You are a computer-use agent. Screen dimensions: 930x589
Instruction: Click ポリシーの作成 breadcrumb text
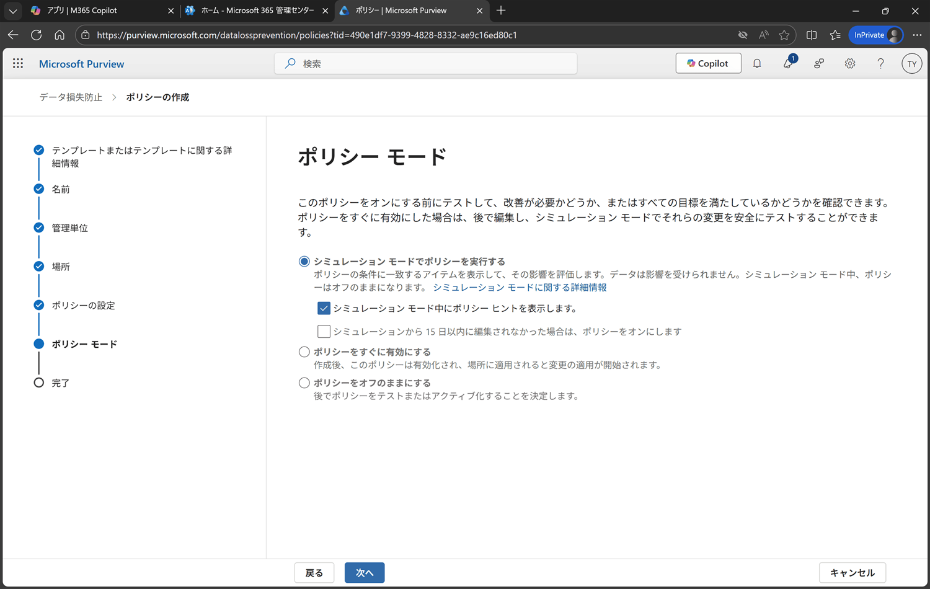click(157, 97)
